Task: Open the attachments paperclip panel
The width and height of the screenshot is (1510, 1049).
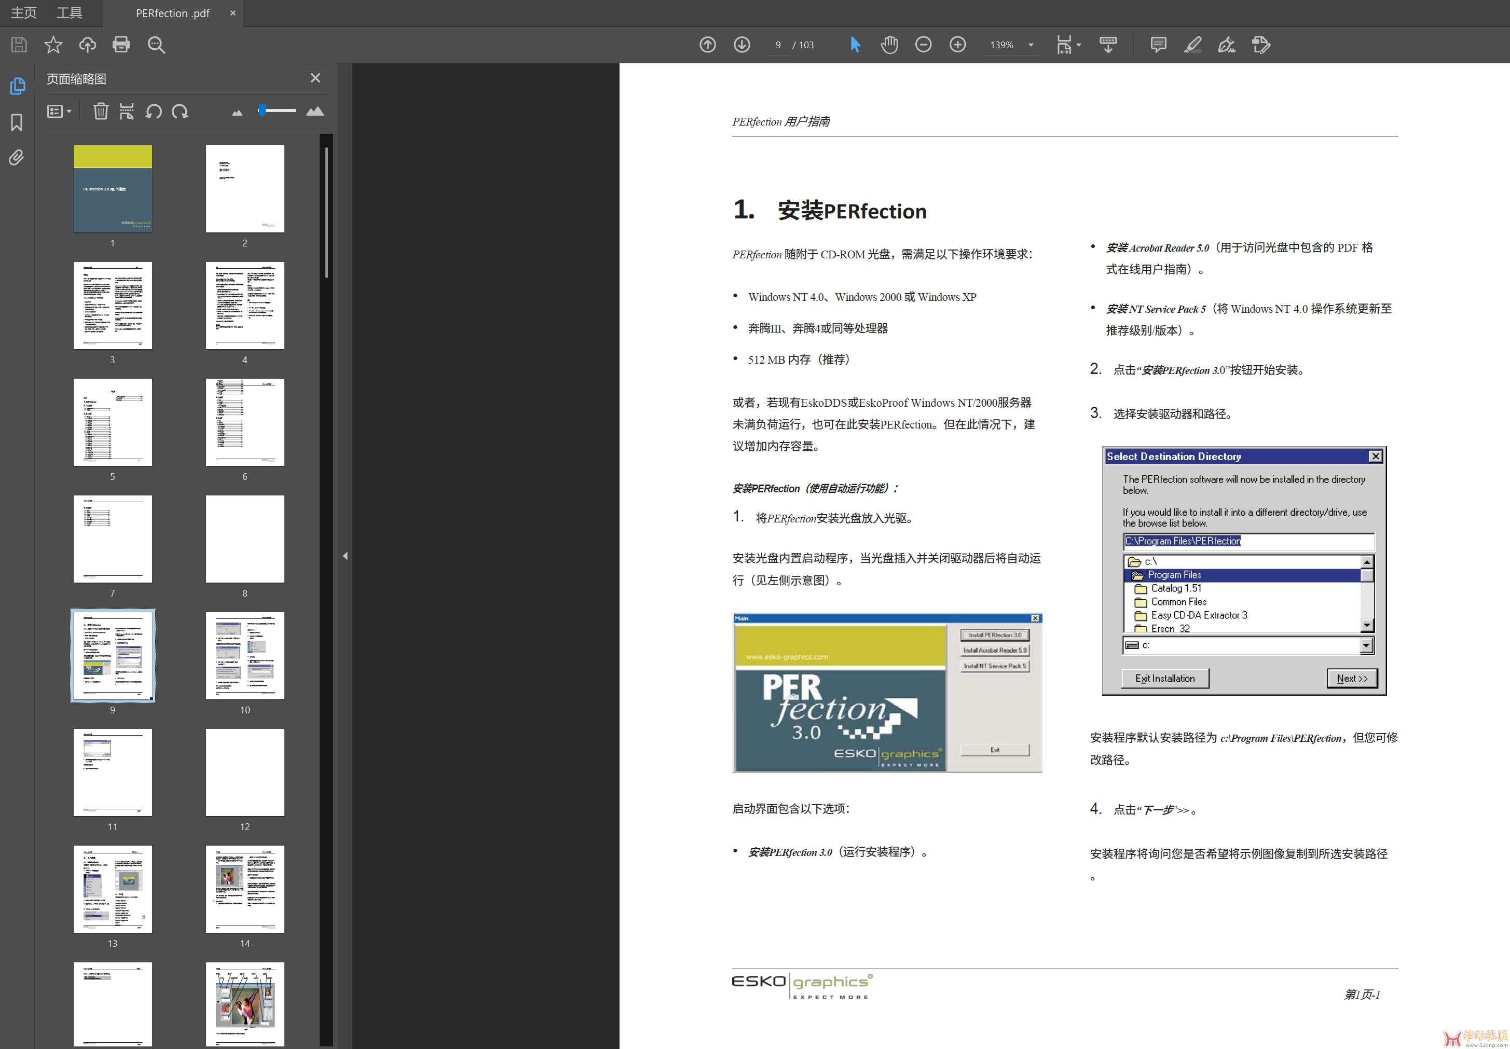Action: tap(17, 158)
